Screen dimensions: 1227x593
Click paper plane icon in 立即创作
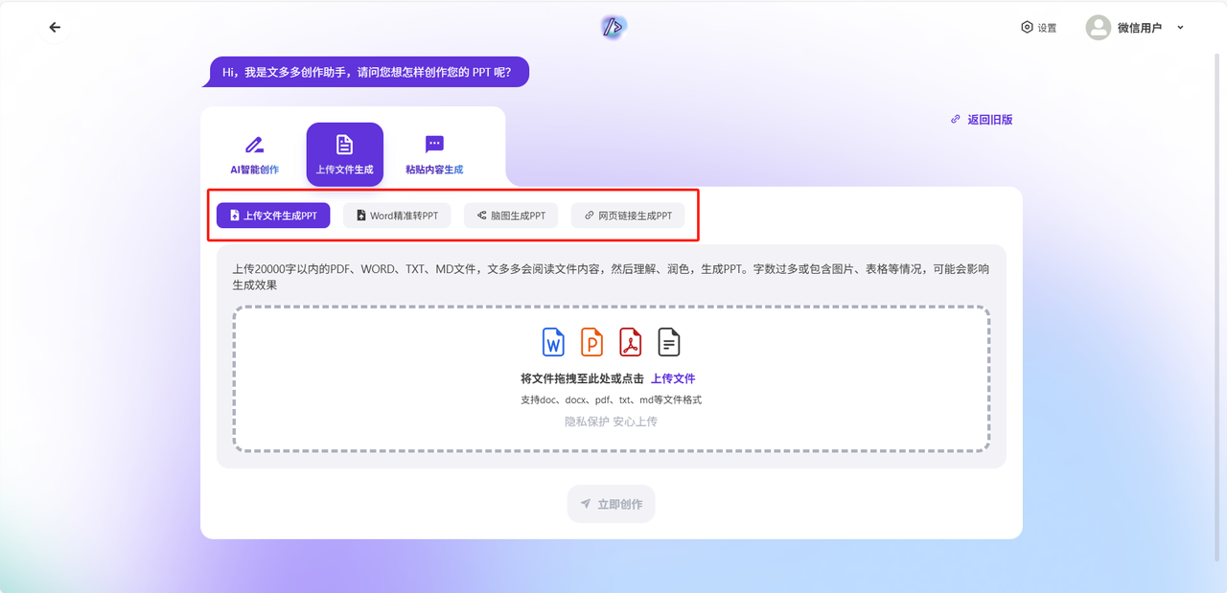pos(585,504)
